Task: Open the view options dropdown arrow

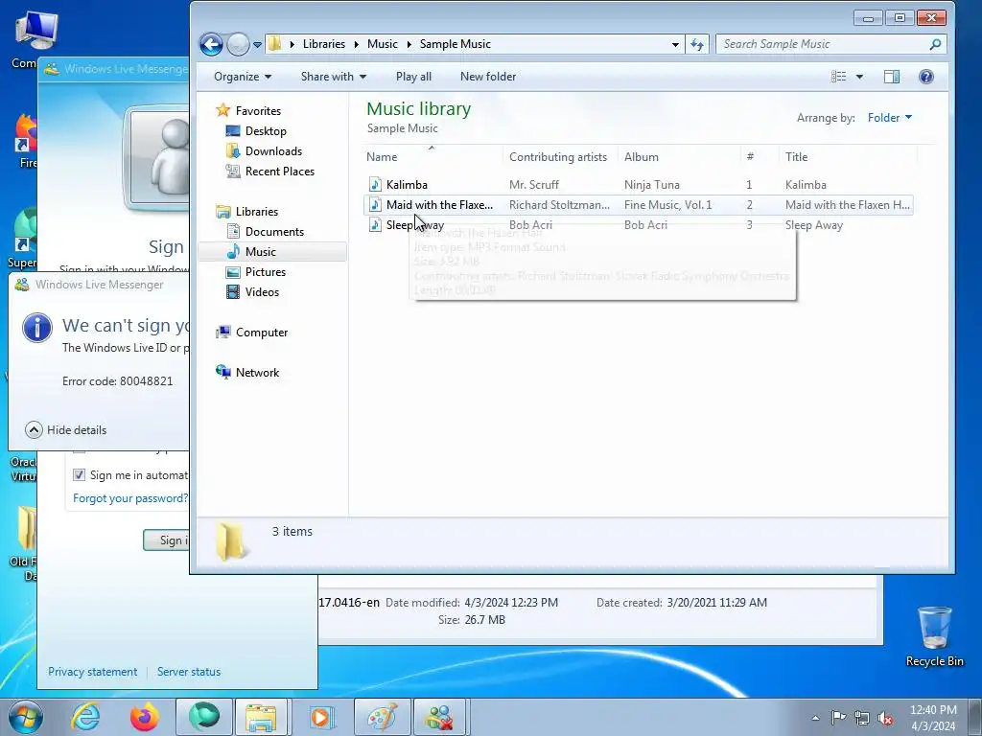Action: pyautogui.click(x=859, y=77)
